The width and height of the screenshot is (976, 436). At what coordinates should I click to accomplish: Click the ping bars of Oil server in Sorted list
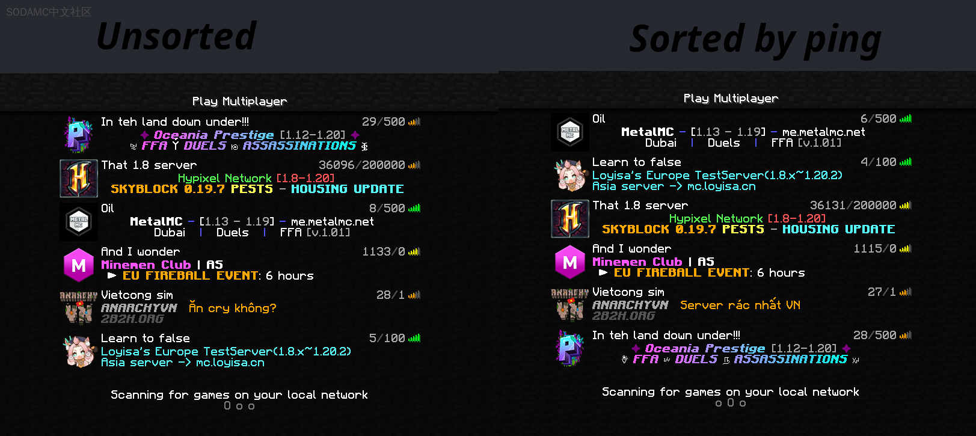(x=906, y=118)
